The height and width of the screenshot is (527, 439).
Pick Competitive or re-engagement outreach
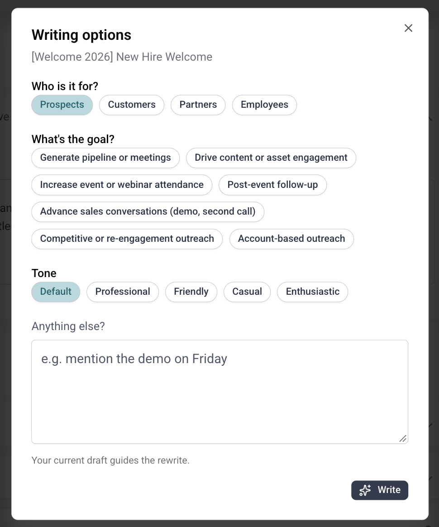pyautogui.click(x=127, y=239)
